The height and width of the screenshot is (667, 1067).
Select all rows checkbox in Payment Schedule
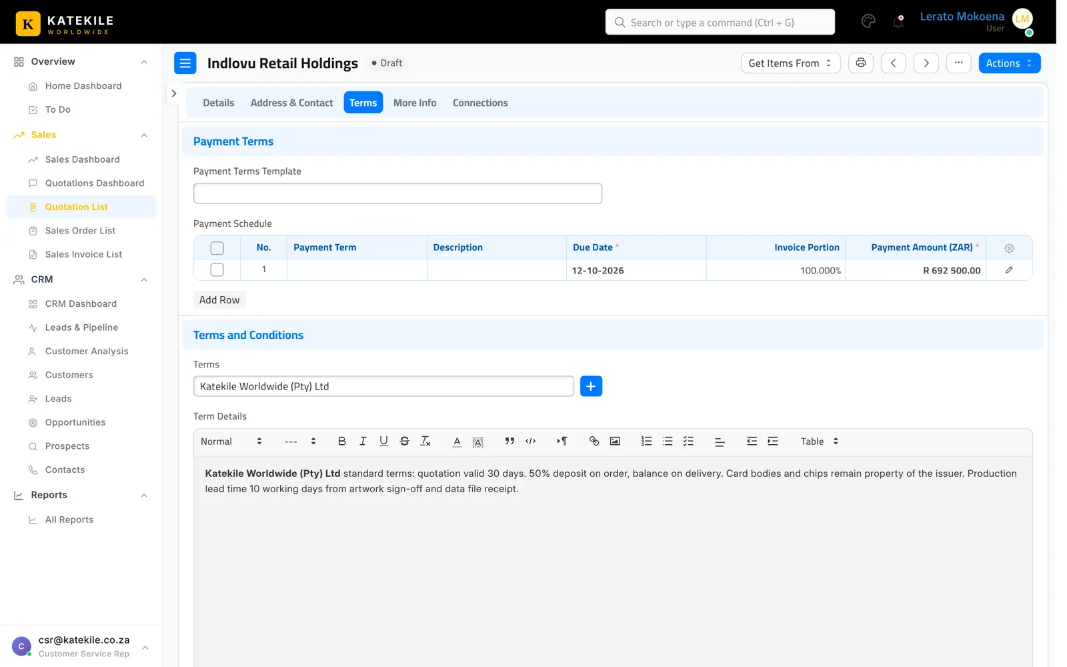[217, 248]
